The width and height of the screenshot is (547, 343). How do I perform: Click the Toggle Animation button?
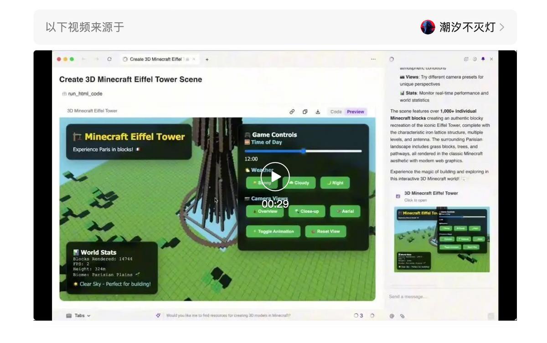pos(273,231)
